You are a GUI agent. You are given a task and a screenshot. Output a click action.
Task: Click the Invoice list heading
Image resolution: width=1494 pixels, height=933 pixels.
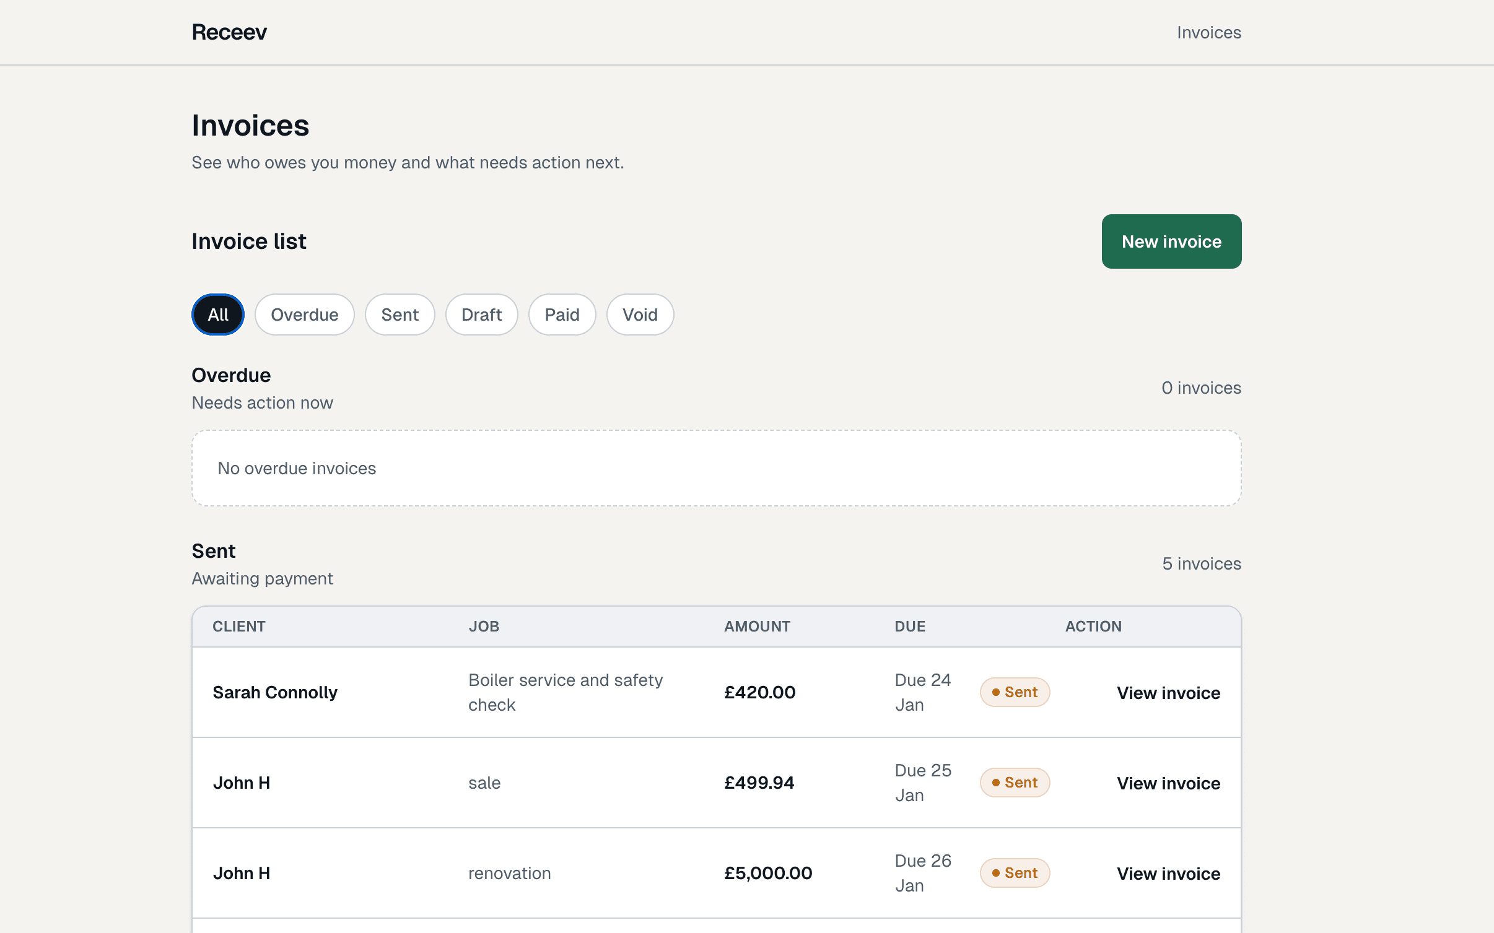pyautogui.click(x=248, y=241)
